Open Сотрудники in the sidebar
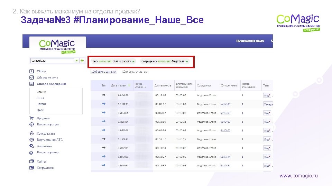The width and height of the screenshot is (332, 186). [x=45, y=168]
